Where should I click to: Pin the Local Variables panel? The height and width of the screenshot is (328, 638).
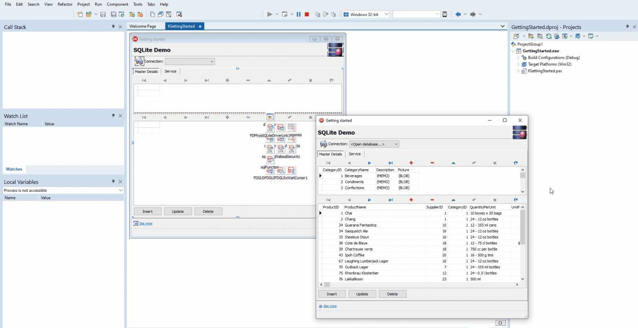pyautogui.click(x=113, y=181)
